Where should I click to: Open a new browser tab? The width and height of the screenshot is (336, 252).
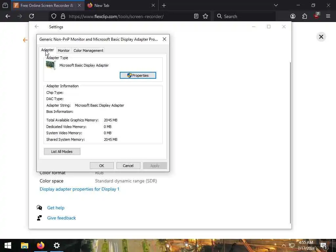164,6
